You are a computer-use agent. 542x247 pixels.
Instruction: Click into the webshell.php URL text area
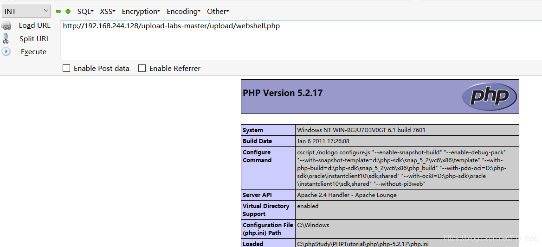click(301, 40)
